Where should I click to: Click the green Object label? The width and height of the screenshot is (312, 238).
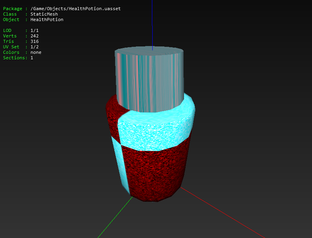[11, 20]
